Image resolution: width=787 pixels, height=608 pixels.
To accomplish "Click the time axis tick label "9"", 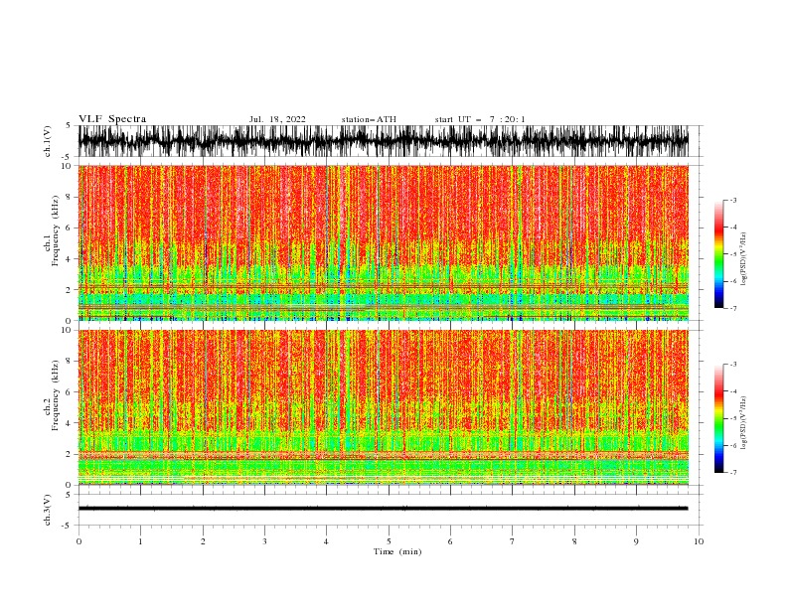I will pyautogui.click(x=636, y=541).
